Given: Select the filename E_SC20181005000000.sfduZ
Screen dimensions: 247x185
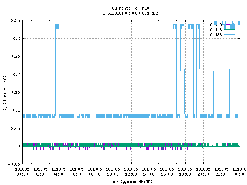Looking at the screenshot, I should click(130, 13).
